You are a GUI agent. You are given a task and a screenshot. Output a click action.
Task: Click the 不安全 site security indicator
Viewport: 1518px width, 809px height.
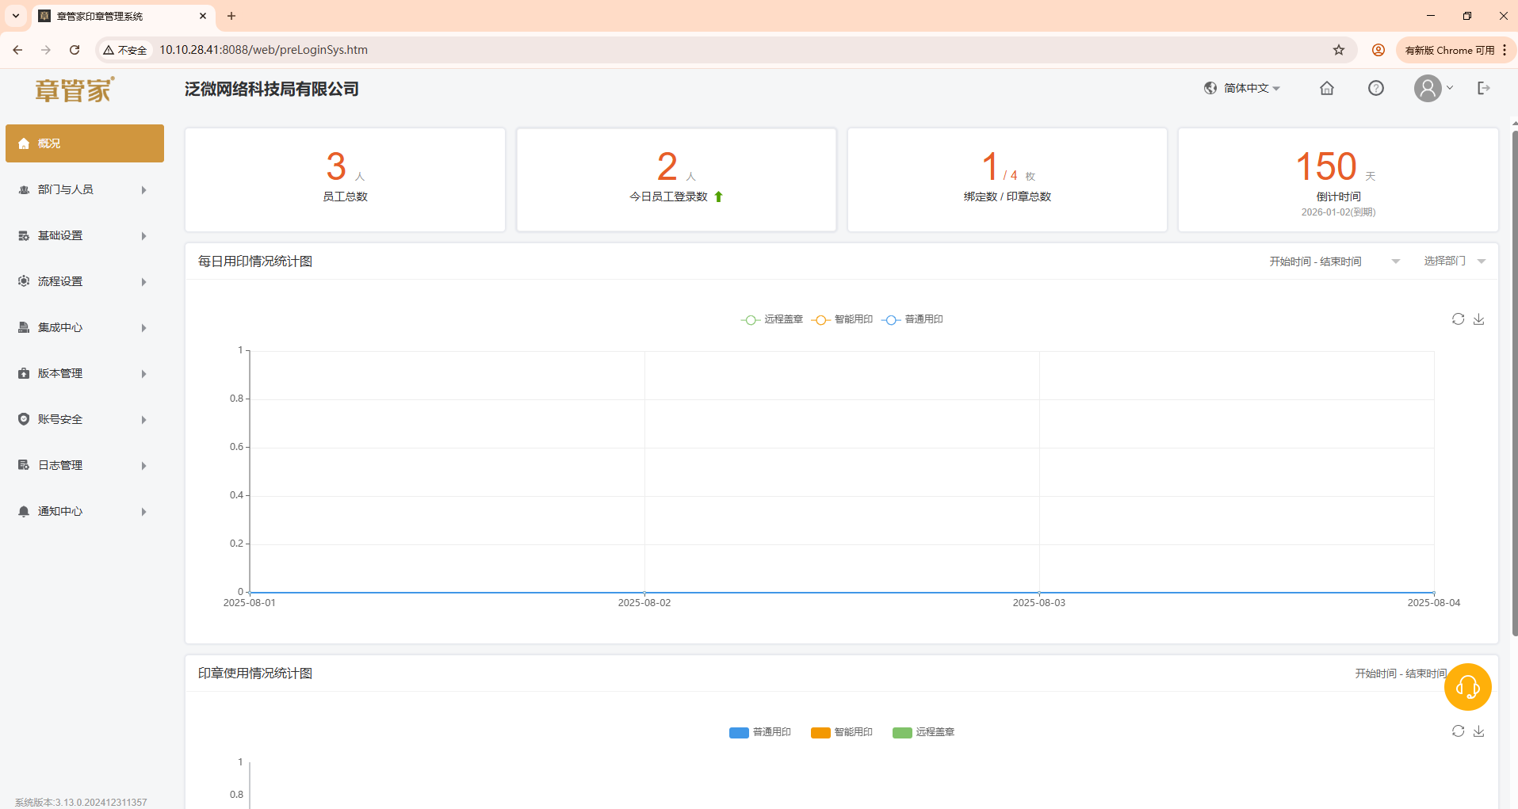pyautogui.click(x=125, y=50)
